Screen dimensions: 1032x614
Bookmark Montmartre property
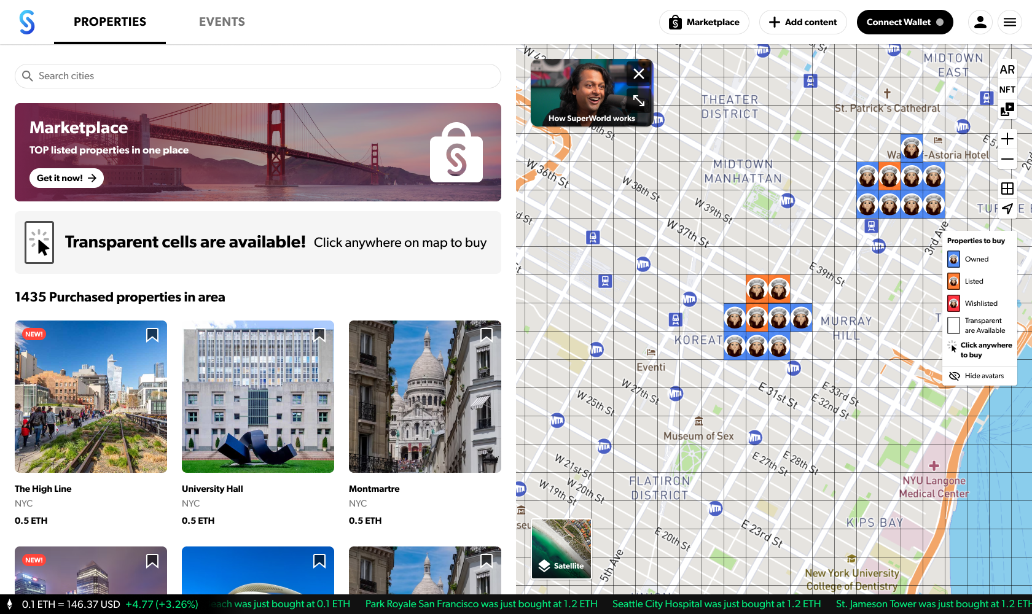click(x=487, y=335)
